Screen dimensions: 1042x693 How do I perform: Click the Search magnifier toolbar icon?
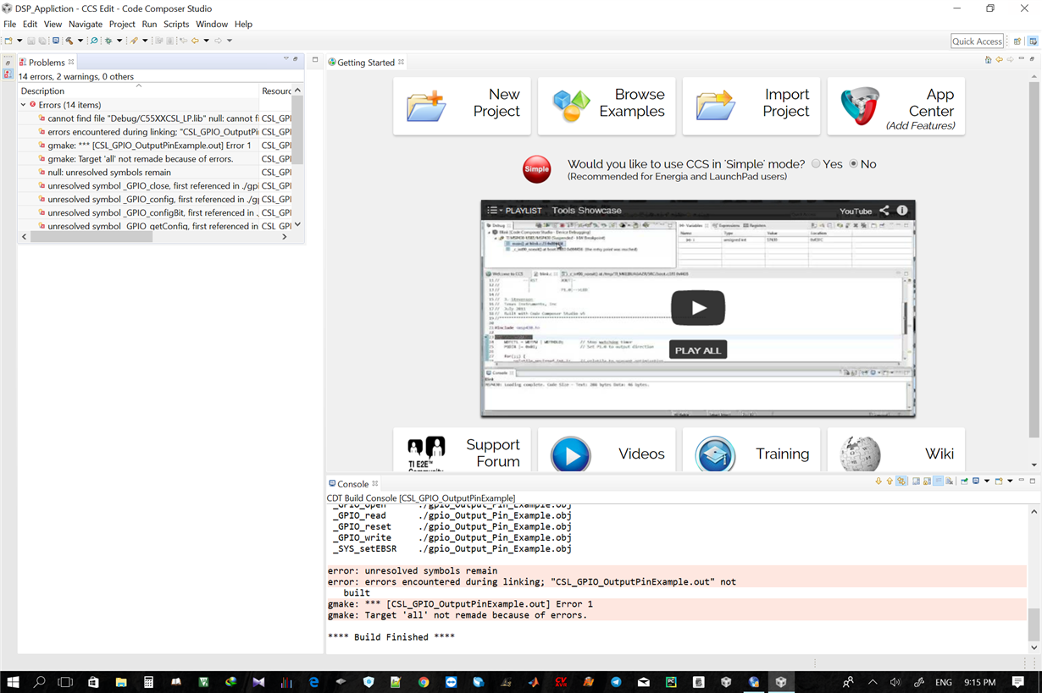(x=94, y=41)
